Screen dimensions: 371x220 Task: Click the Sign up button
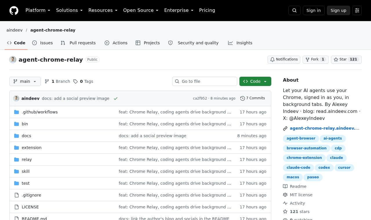(339, 10)
